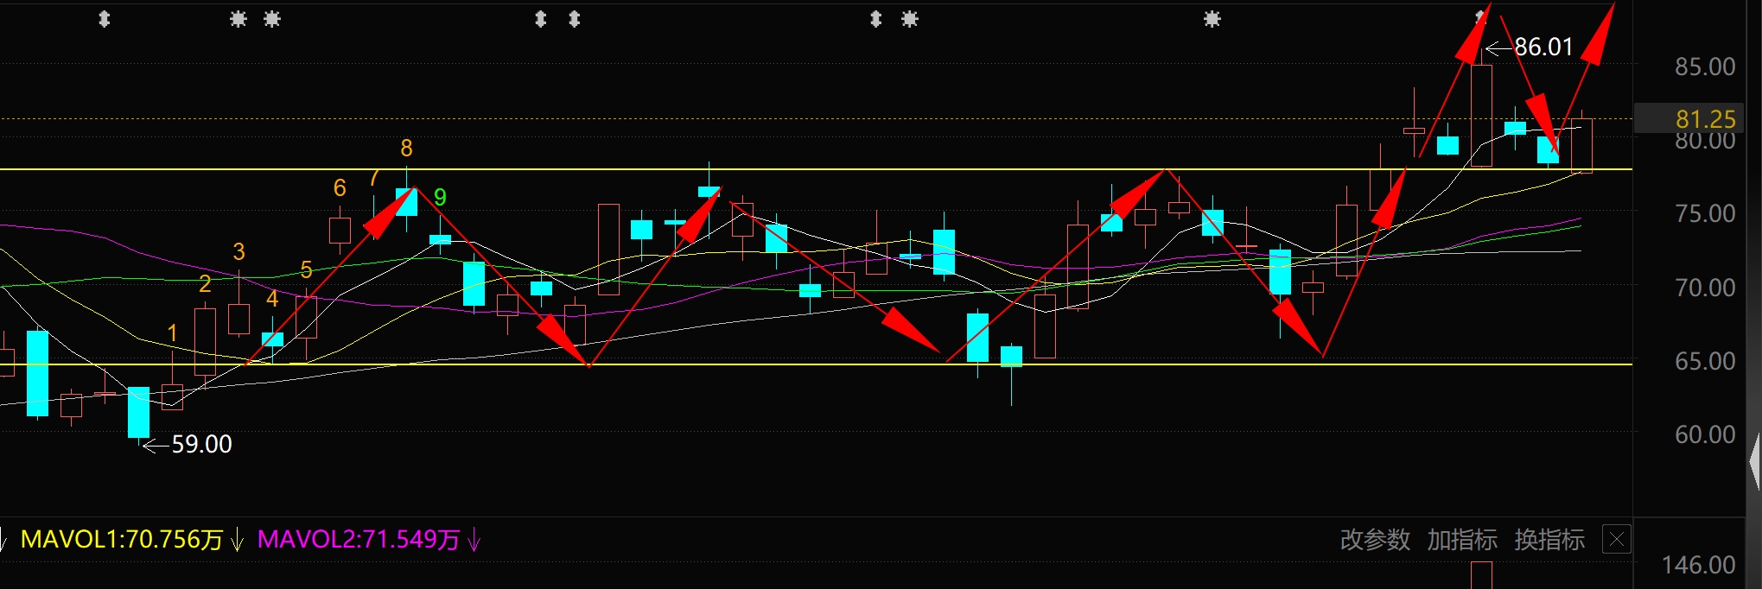
Task: Select the MAVOL2:71.549万 indicator label
Action: pos(359,540)
